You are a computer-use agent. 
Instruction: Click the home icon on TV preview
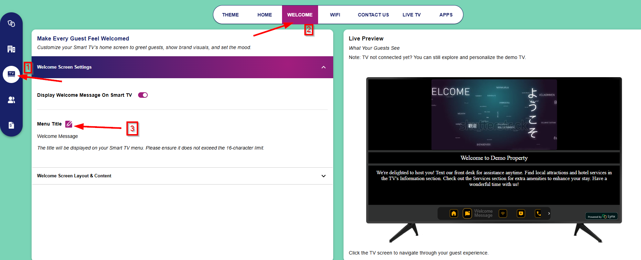(454, 213)
